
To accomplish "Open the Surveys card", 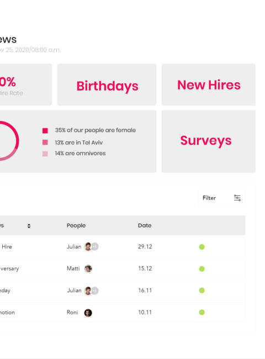I will [209, 141].
